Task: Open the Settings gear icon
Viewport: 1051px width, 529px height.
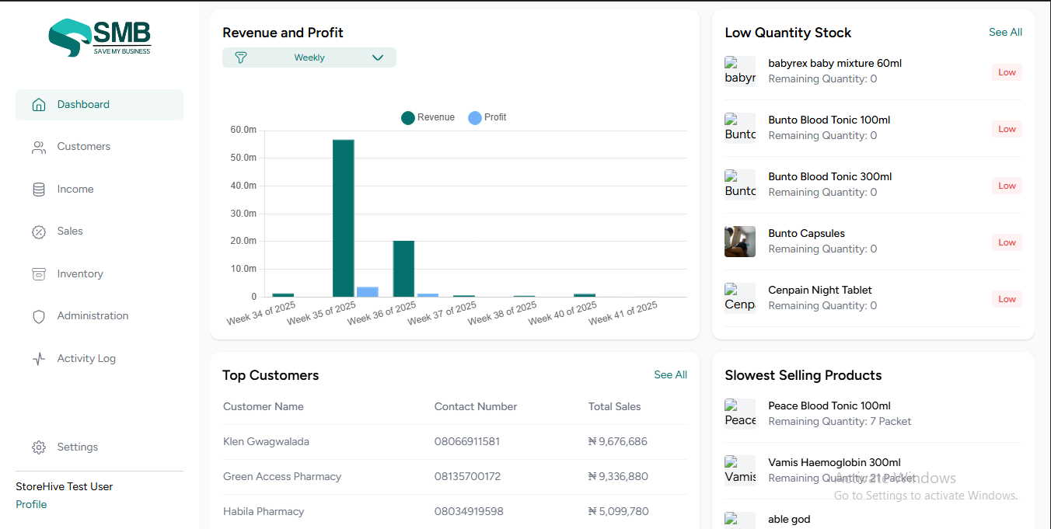Action: pos(39,447)
